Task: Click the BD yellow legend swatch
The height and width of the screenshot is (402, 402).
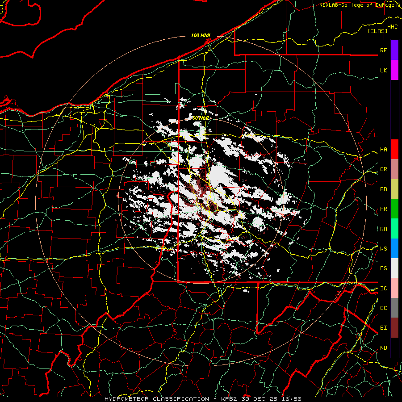Action: (394, 189)
